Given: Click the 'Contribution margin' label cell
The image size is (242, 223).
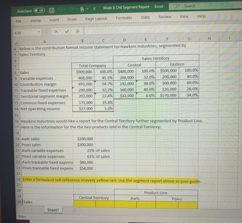Looking at the screenshot, I should click(x=46, y=84).
